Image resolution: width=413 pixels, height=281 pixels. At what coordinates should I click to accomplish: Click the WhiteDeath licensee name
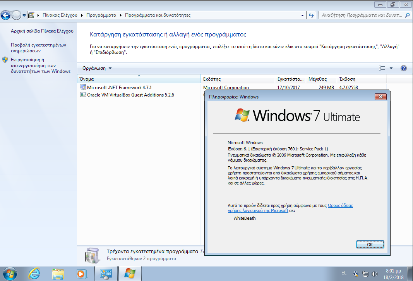tap(244, 218)
